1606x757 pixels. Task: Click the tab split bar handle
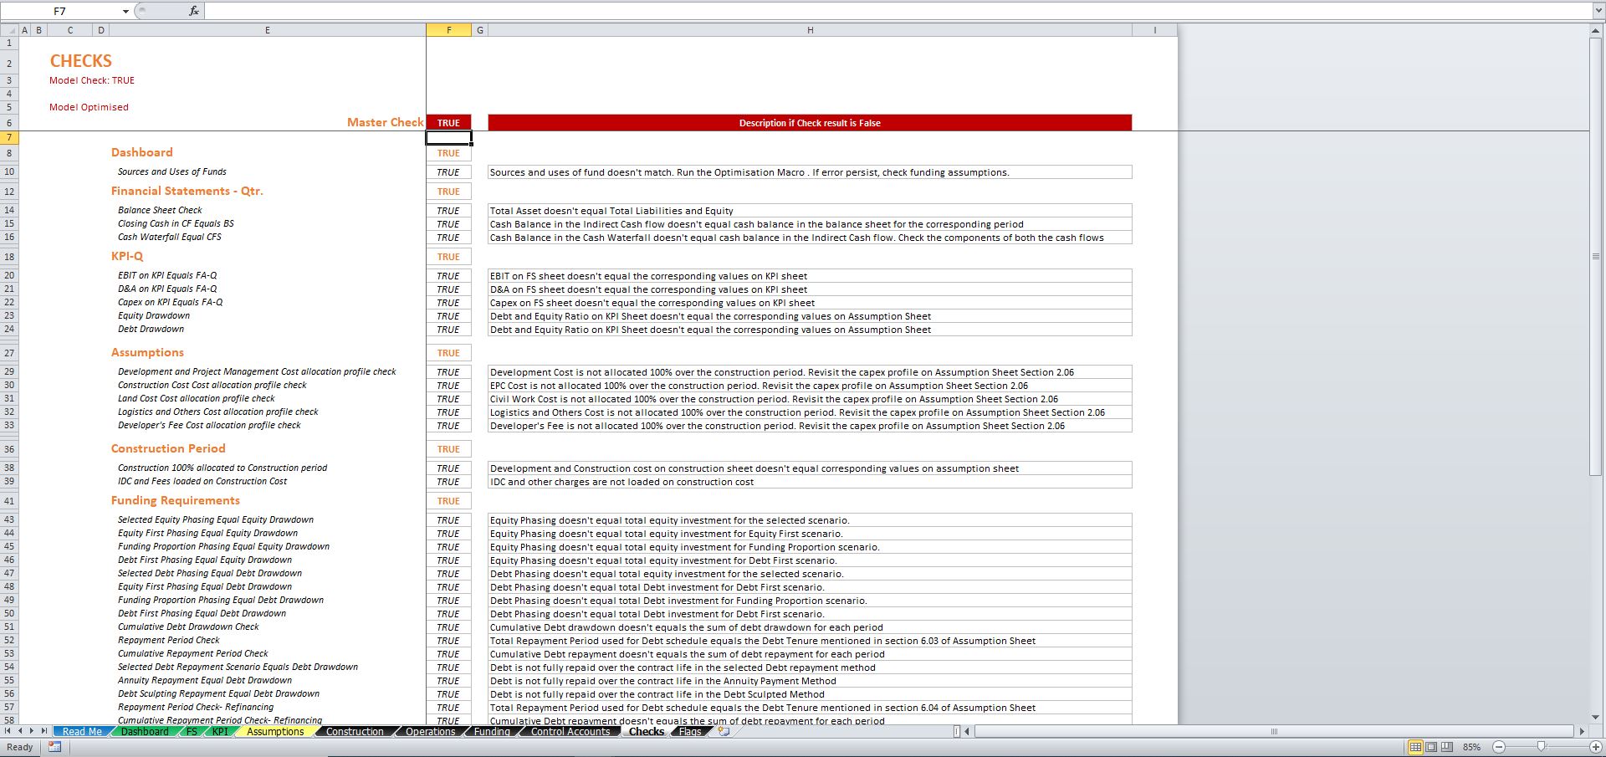pyautogui.click(x=956, y=731)
